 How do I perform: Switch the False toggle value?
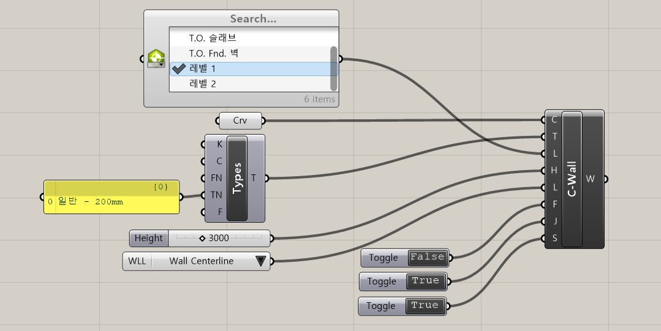427,258
